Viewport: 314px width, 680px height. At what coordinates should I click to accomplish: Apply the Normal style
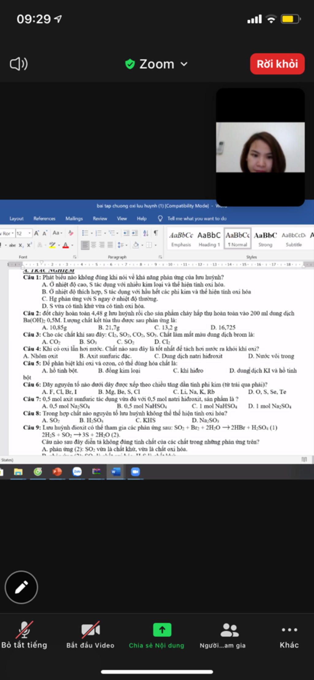coord(238,238)
